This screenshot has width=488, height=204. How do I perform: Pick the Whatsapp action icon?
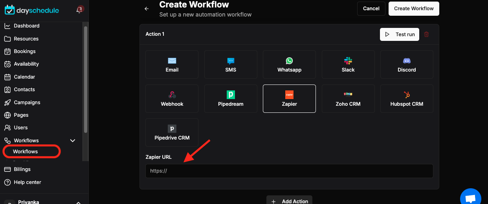(x=289, y=61)
